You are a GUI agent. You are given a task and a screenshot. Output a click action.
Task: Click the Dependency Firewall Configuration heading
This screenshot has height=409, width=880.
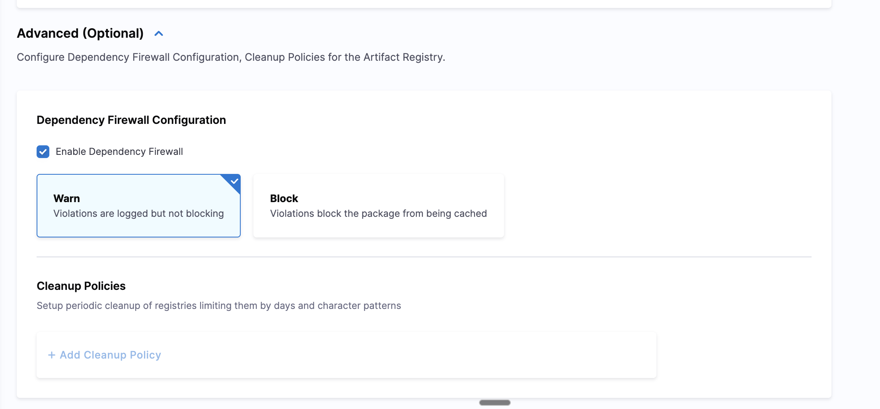pyautogui.click(x=131, y=120)
